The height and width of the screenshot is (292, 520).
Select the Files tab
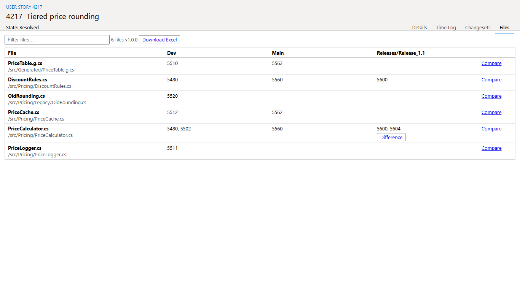(504, 28)
